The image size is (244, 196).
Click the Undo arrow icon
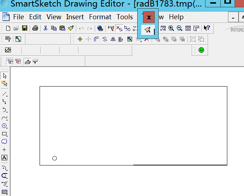(x=81, y=28)
